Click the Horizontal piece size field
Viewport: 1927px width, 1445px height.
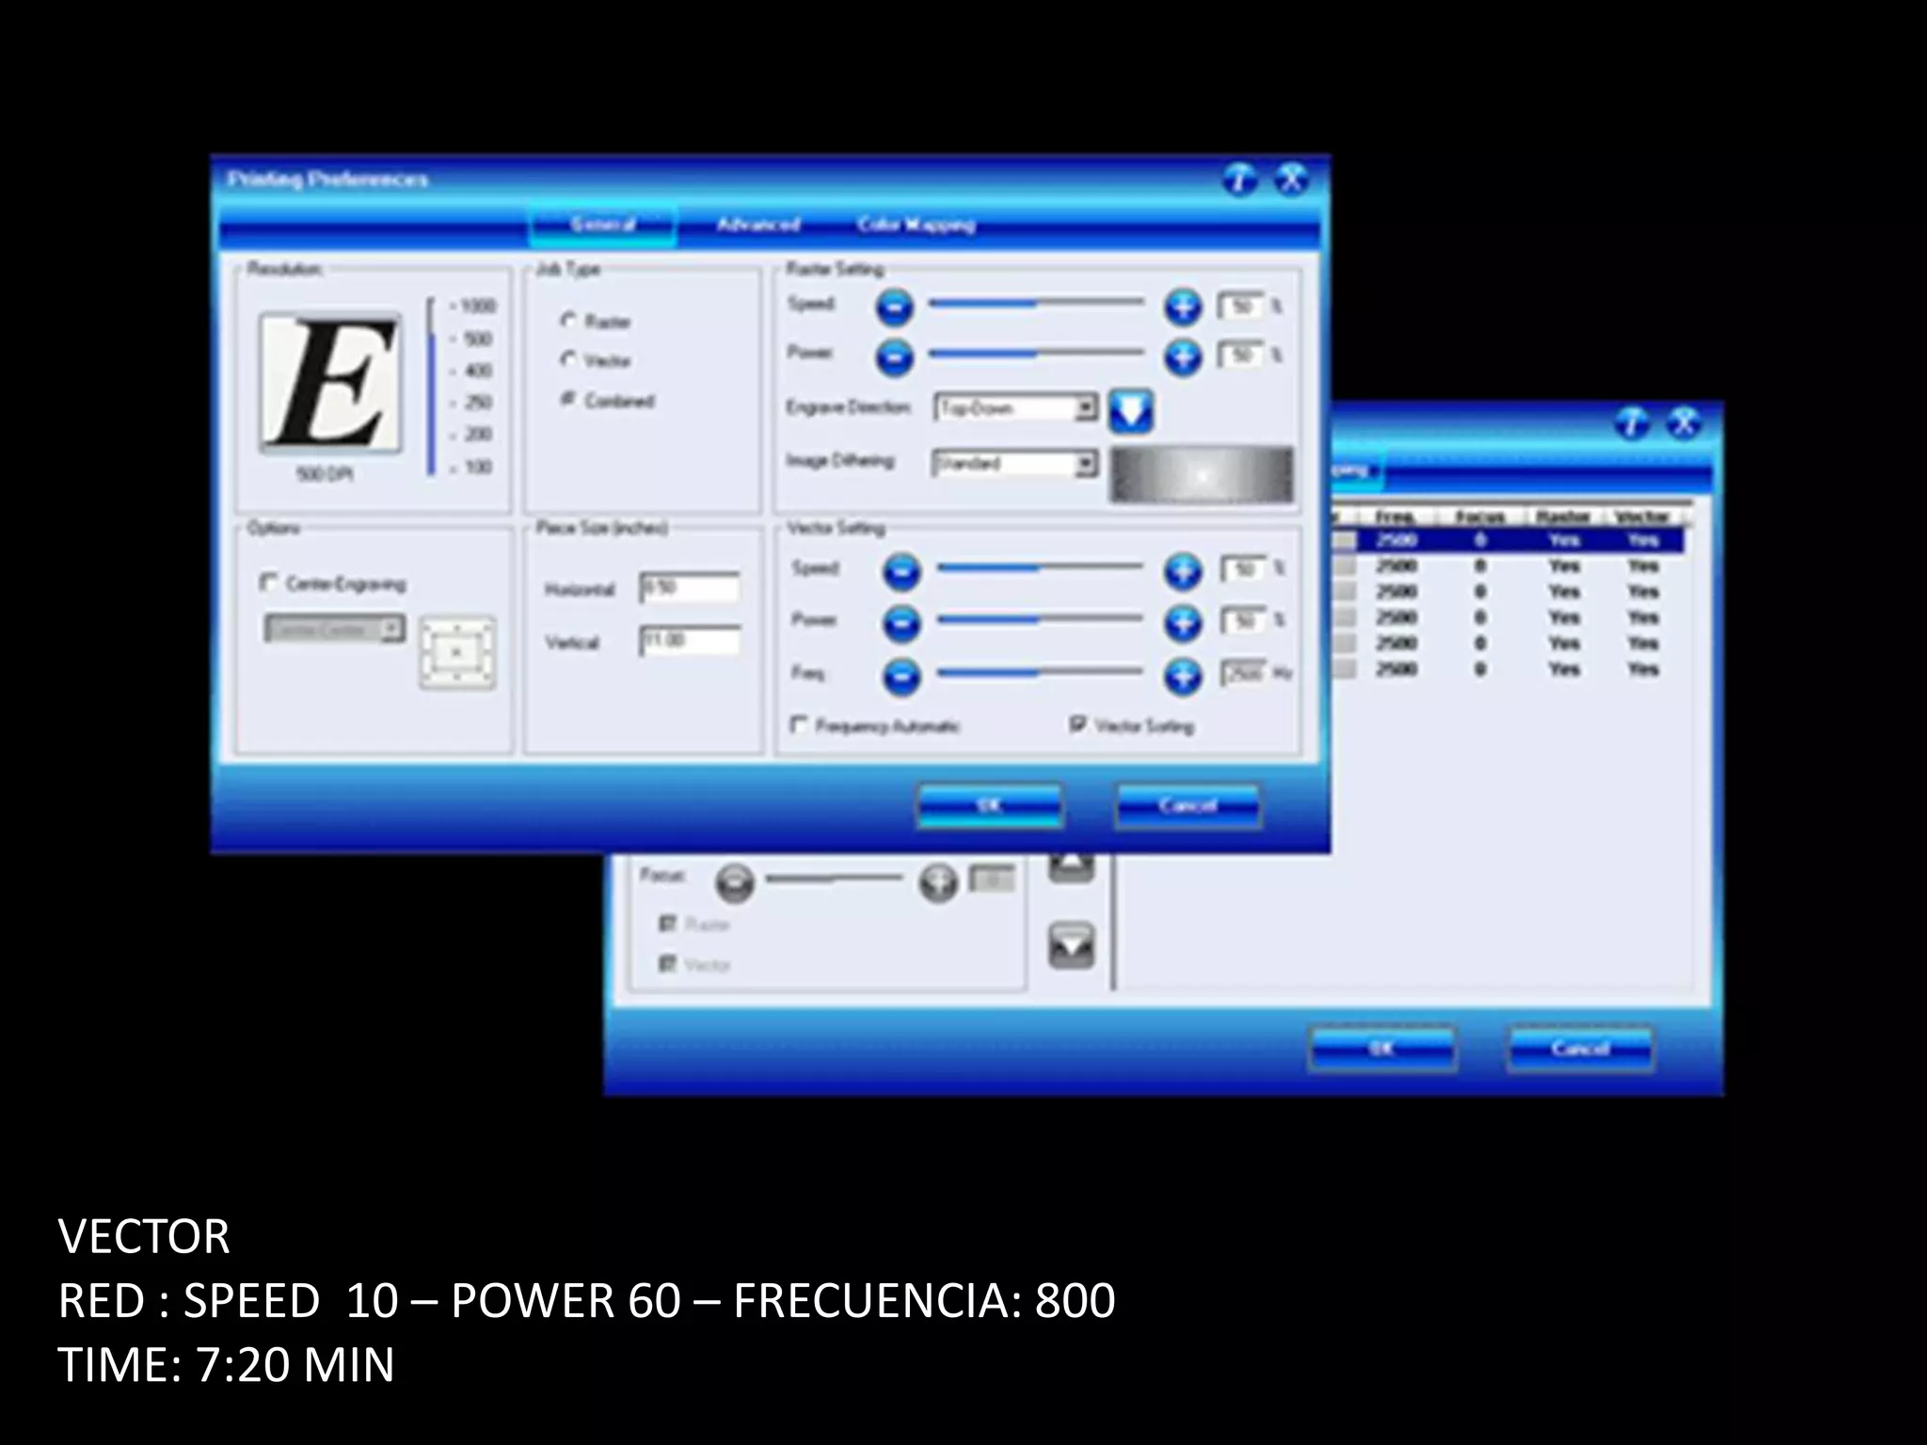click(690, 587)
